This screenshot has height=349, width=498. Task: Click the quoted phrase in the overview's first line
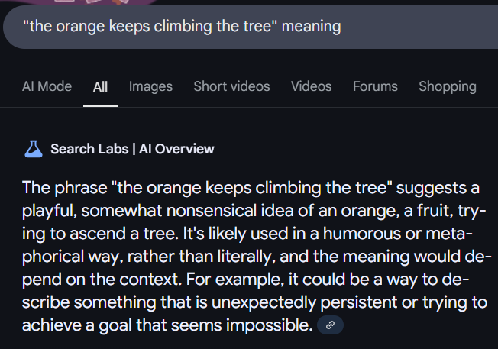(x=252, y=188)
